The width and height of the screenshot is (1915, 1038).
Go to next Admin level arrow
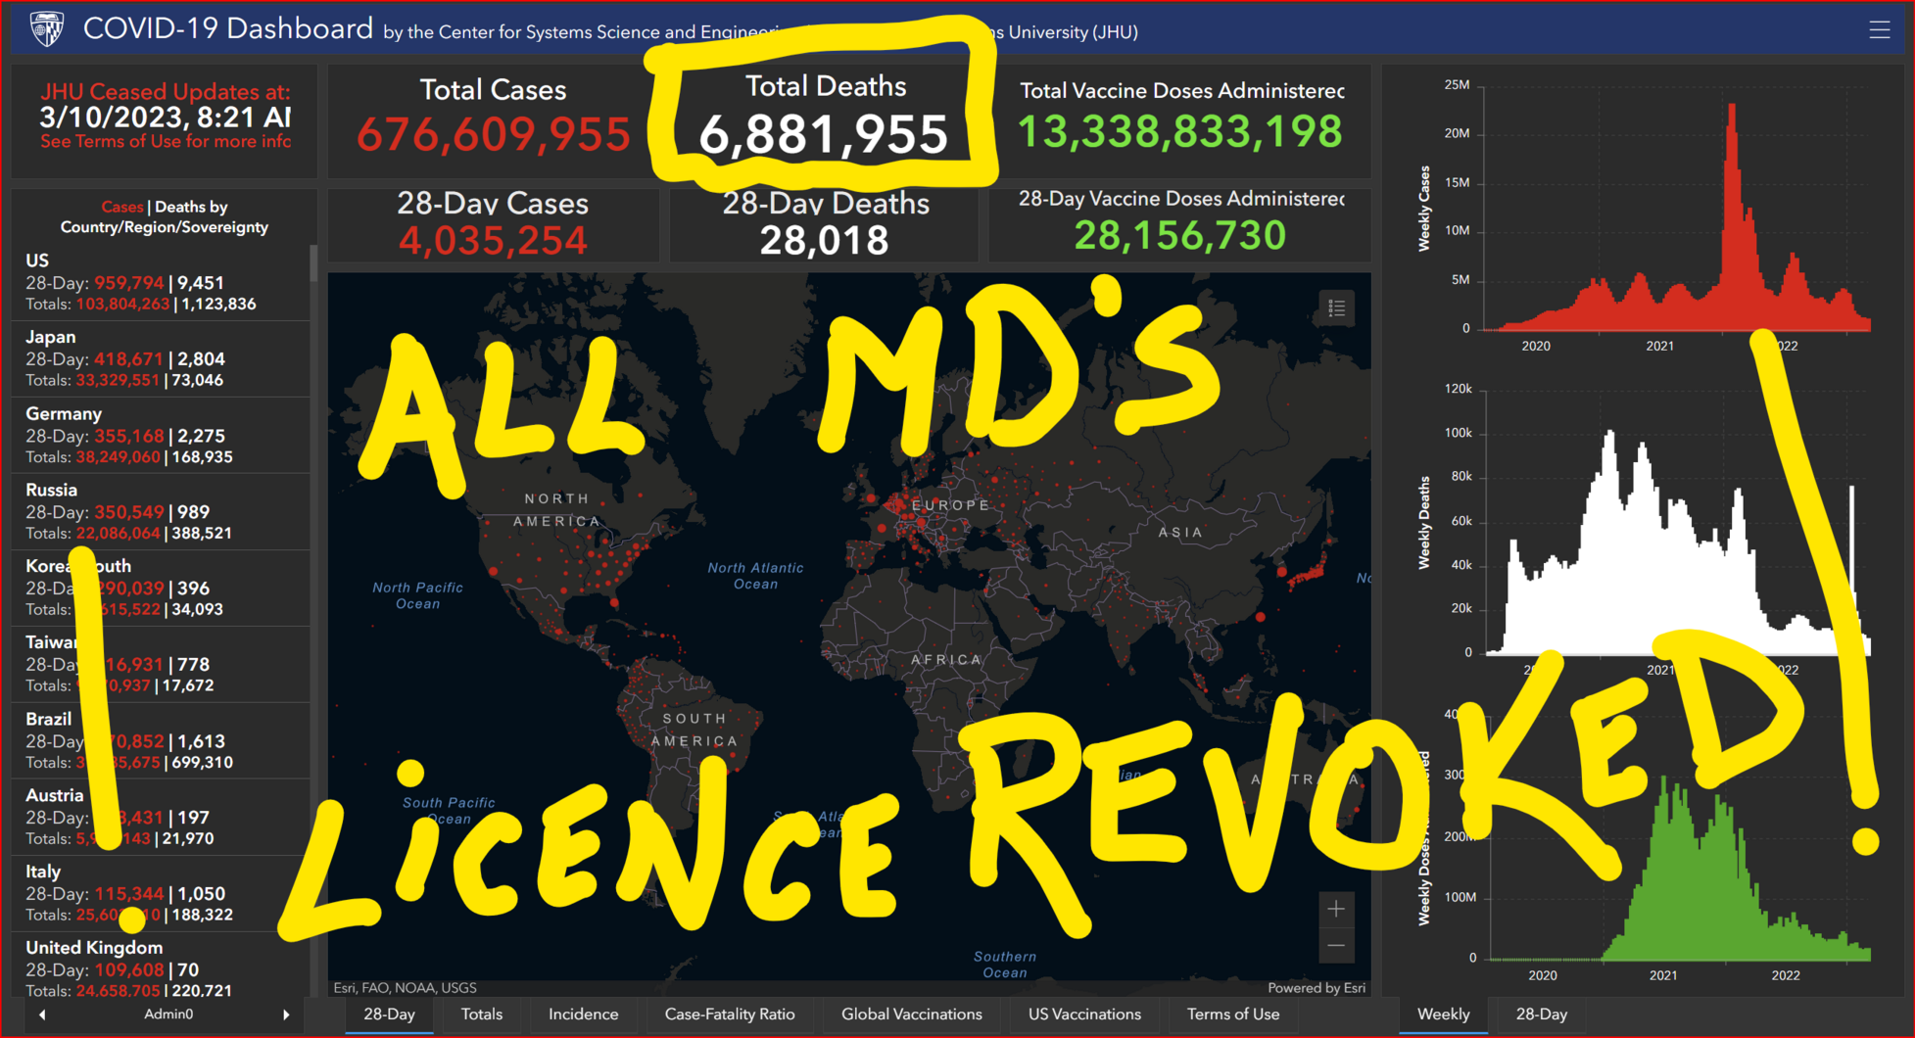(286, 1014)
